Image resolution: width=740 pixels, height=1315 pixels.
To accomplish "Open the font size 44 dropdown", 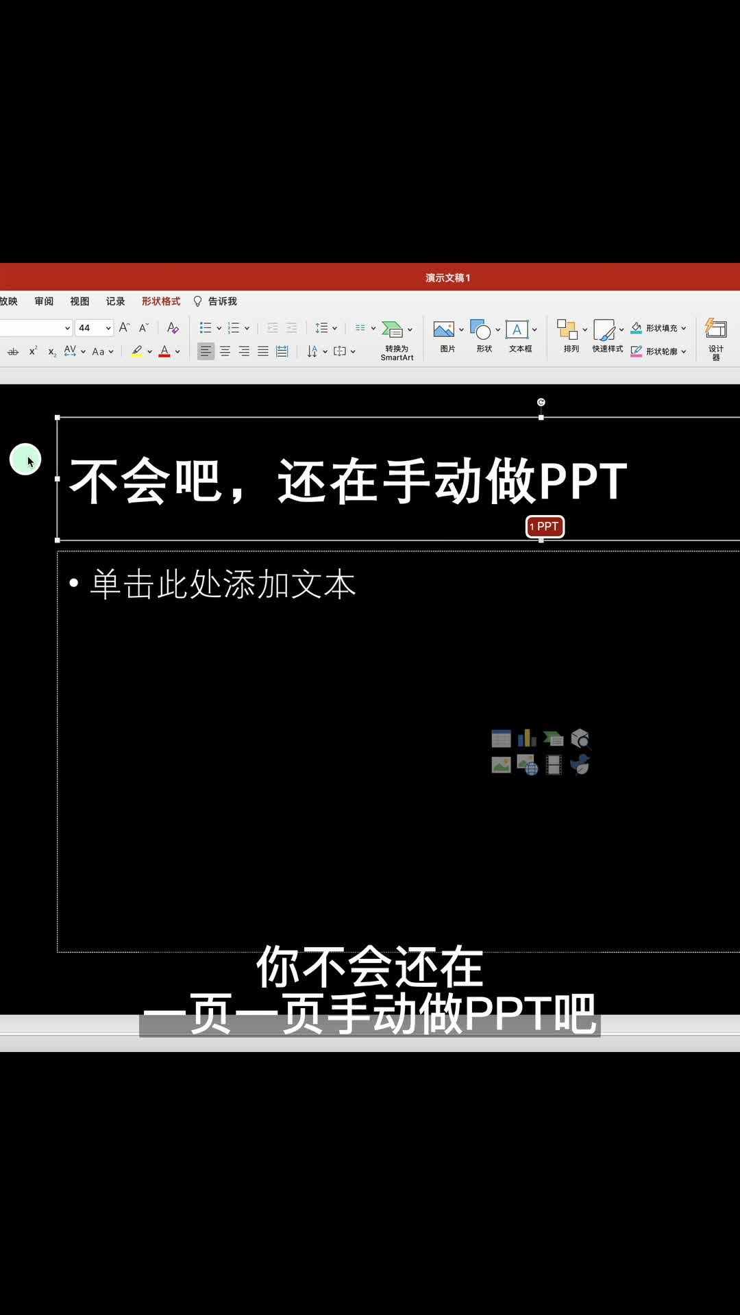I will pyautogui.click(x=108, y=328).
